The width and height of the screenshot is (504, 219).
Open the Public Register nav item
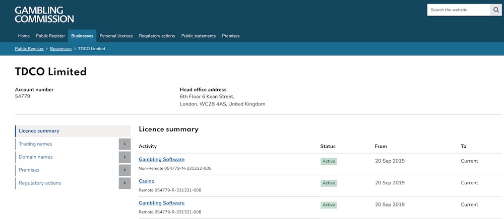(50, 36)
